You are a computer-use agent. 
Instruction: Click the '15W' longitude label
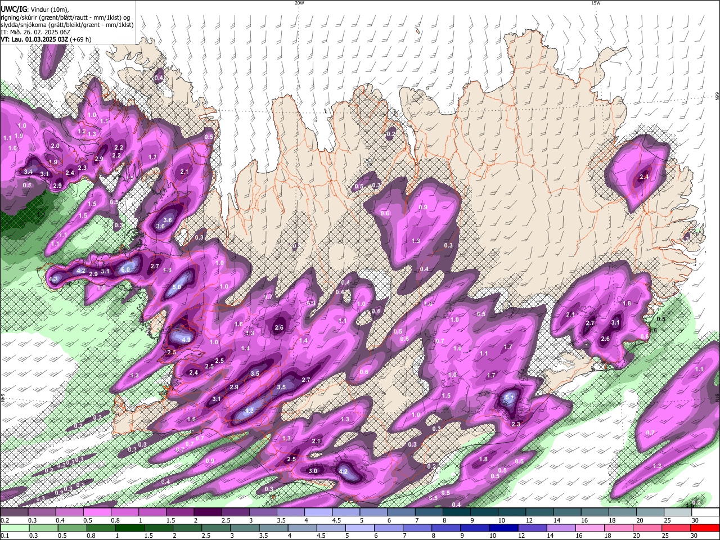tap(596, 3)
